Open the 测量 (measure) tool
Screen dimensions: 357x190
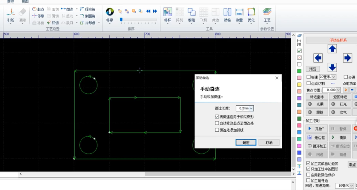coord(239,15)
